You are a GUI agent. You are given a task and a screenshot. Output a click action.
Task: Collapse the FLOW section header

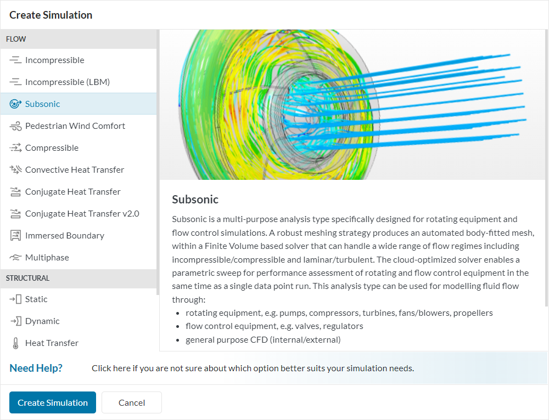tap(16, 39)
